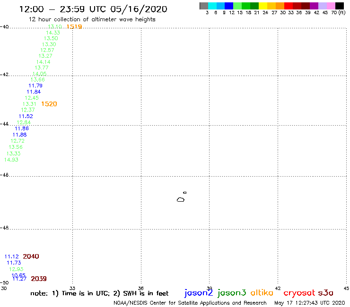This screenshot has height=307, width=350.
Task: Click the NOAA/NESDIS credit line
Action: point(190,303)
